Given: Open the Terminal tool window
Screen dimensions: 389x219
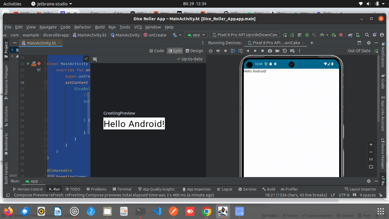Looking at the screenshot, I should pyautogui.click(x=122, y=189).
